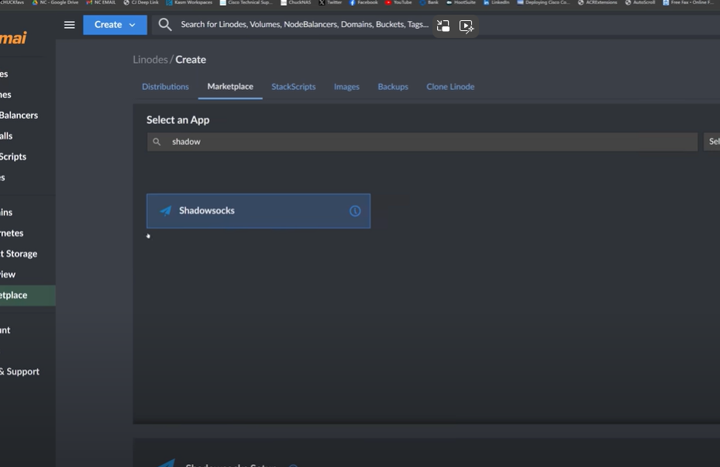Toggle the sidebar with the hamburger menu
This screenshot has width=720, height=467.
[x=69, y=24]
